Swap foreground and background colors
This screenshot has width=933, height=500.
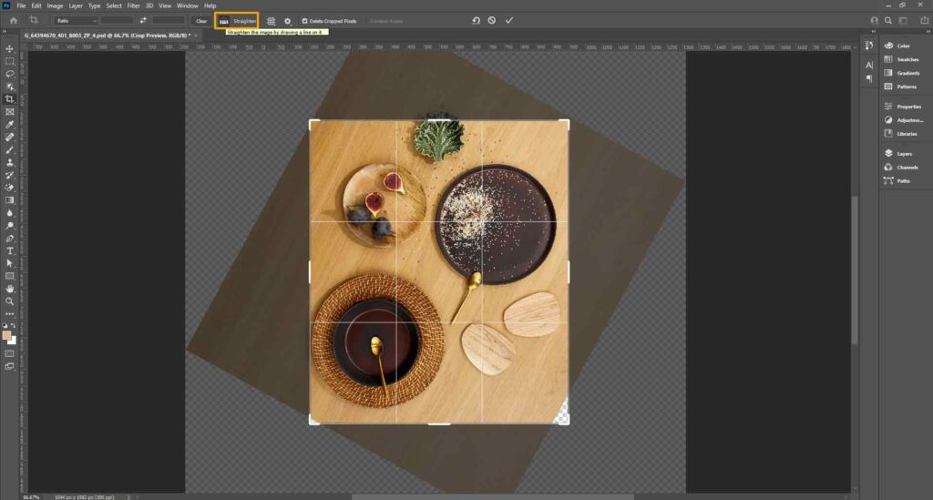coord(14,326)
